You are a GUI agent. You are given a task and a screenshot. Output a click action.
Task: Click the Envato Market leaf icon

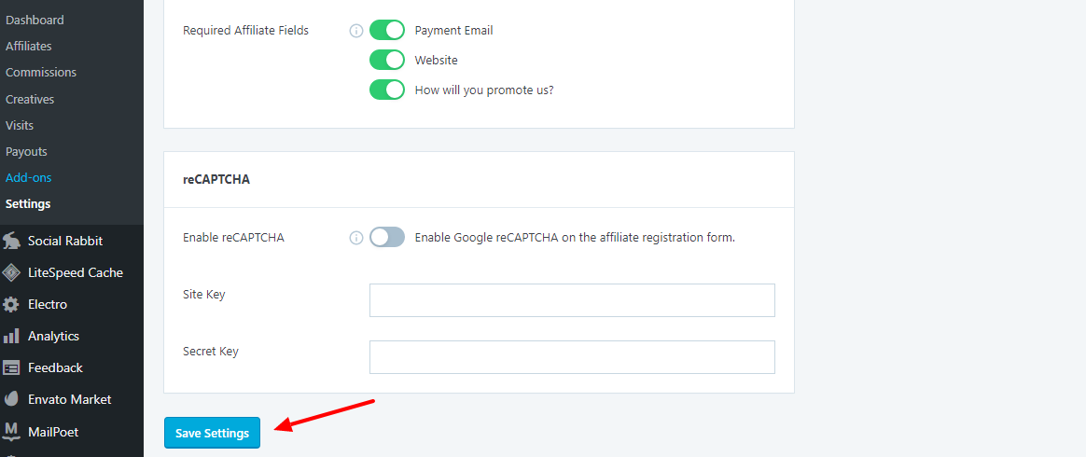(11, 399)
